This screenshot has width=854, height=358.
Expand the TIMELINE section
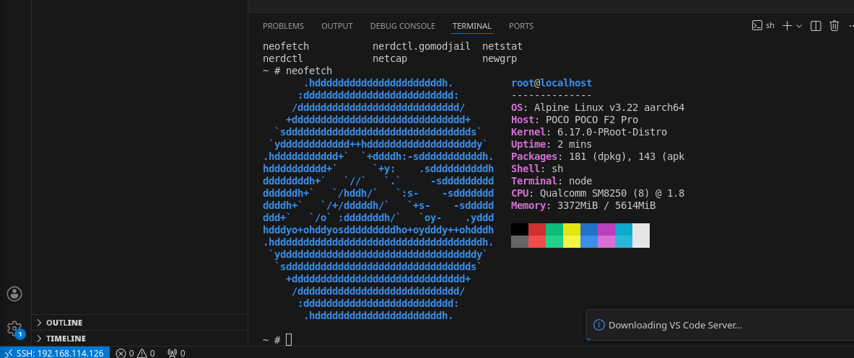point(66,339)
